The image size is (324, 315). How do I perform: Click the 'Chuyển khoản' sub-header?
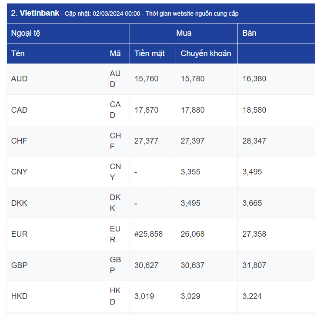pyautogui.click(x=206, y=54)
